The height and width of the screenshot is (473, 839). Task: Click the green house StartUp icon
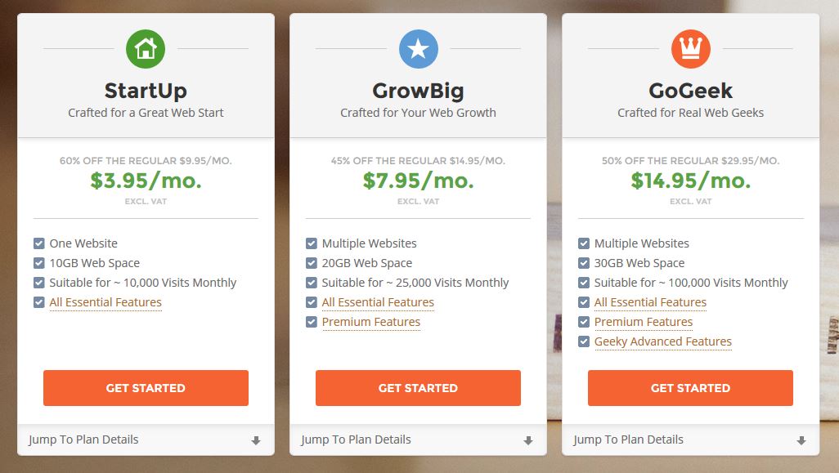point(146,49)
